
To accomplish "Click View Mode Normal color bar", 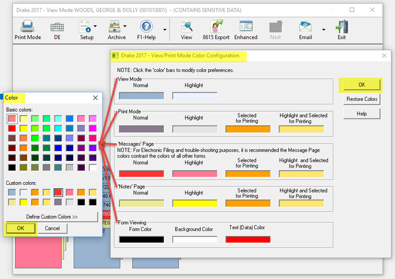I will click(142, 96).
